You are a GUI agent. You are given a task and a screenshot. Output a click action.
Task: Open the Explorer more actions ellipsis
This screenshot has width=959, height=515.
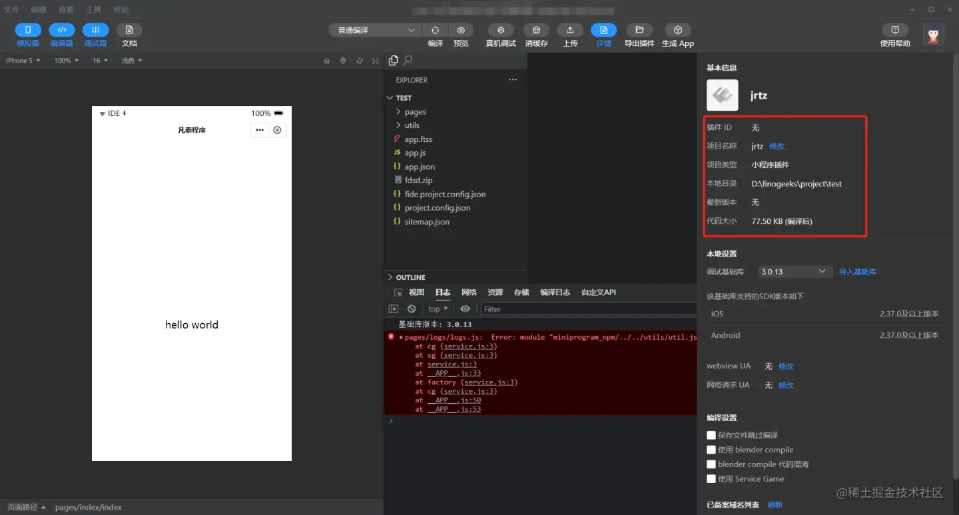pos(513,79)
